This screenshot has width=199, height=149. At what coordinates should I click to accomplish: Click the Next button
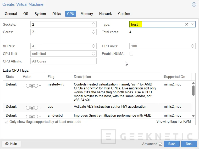click(x=189, y=144)
